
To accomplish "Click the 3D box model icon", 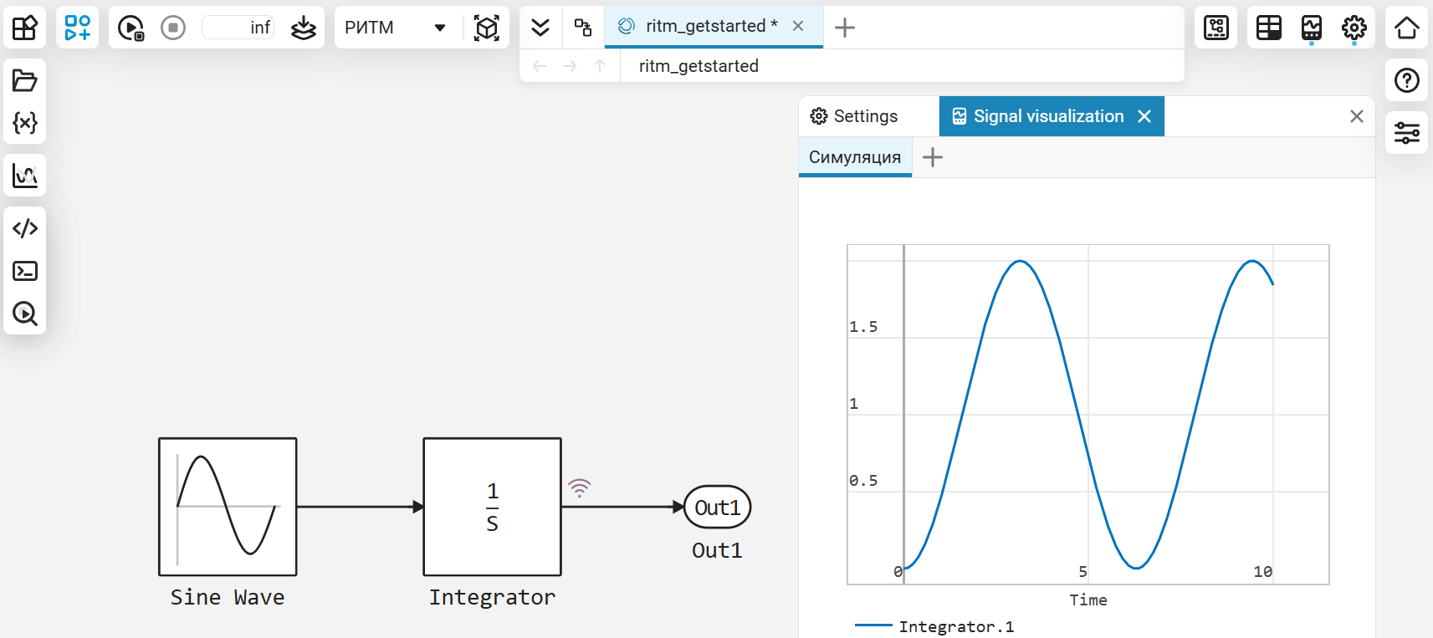I will [487, 28].
